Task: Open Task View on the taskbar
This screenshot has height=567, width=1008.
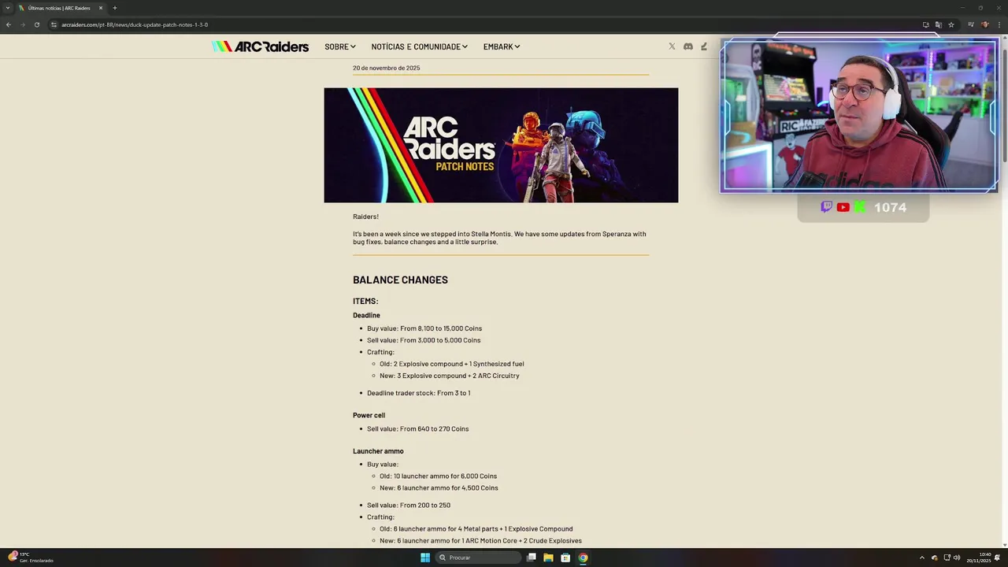Action: (x=532, y=558)
